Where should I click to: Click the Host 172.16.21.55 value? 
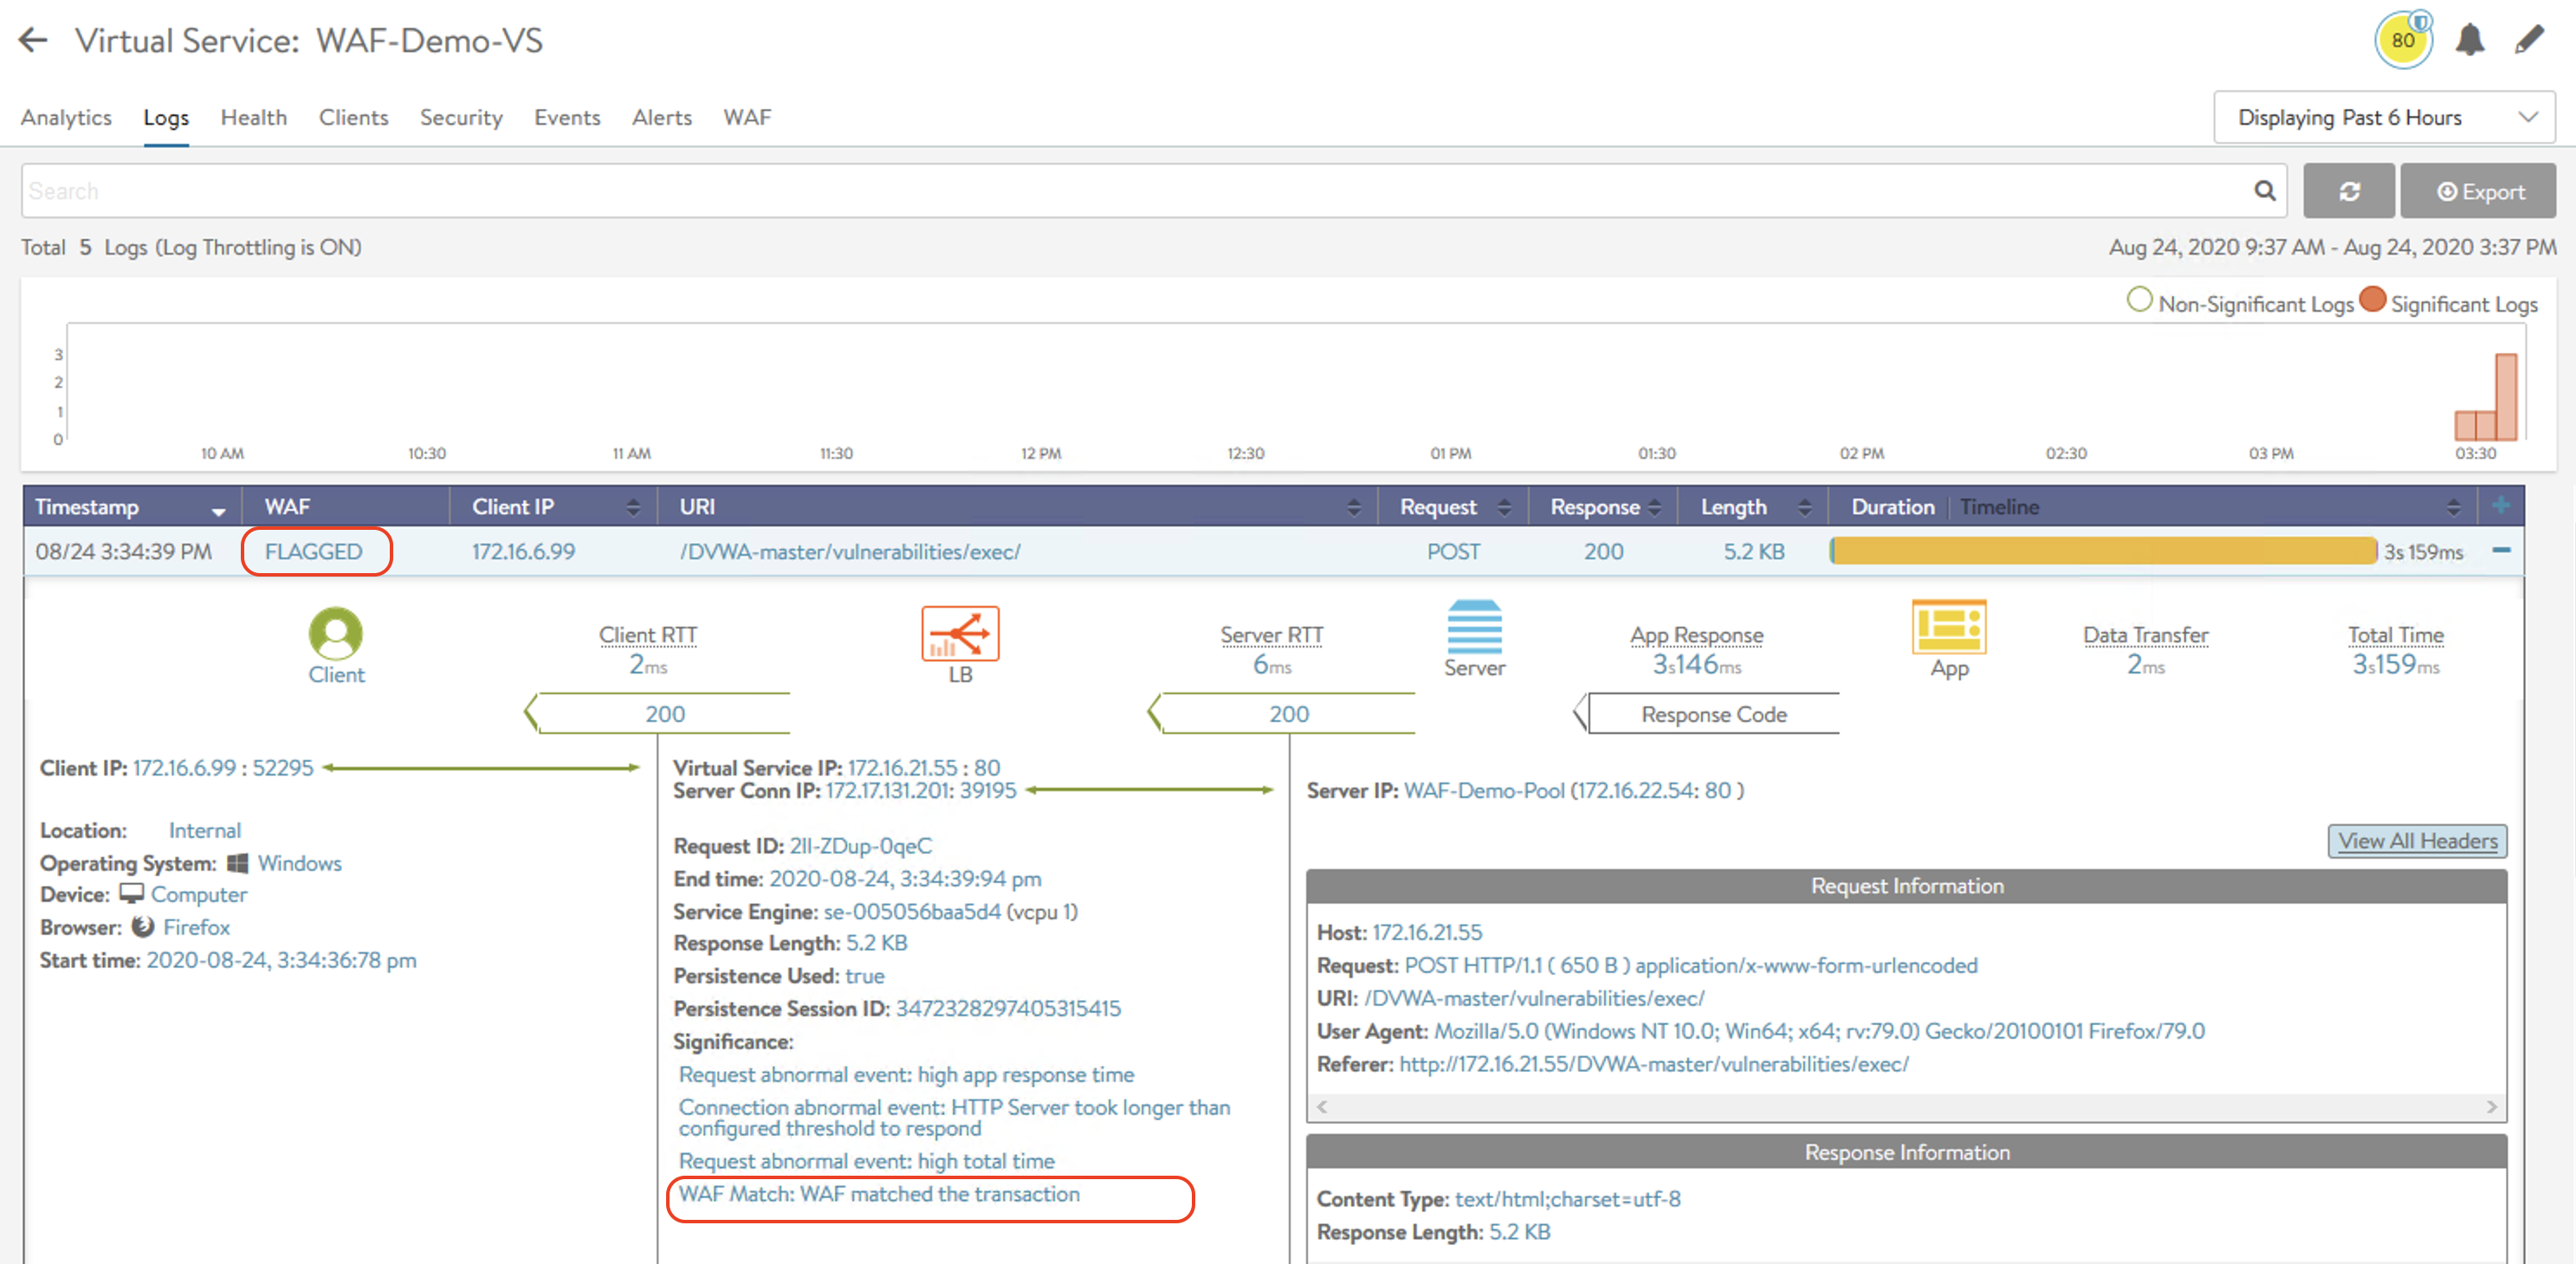pos(1427,932)
